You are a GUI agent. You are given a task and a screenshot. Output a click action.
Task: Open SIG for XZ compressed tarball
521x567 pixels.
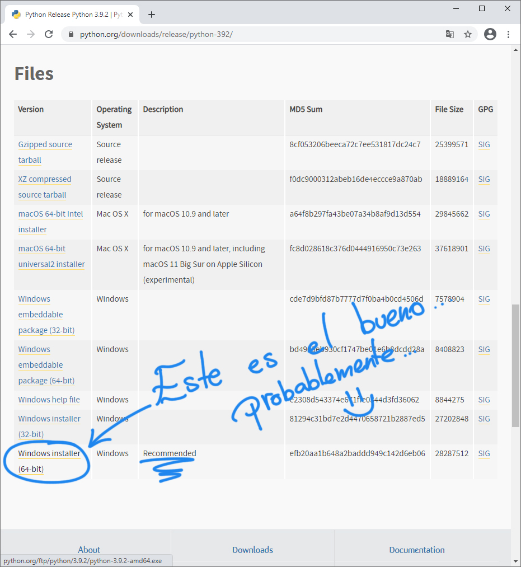(x=484, y=179)
